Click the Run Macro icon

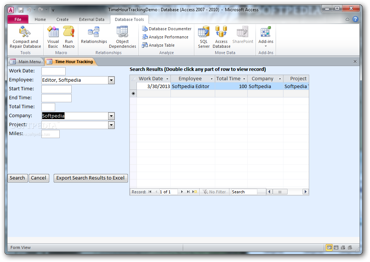[x=69, y=37]
